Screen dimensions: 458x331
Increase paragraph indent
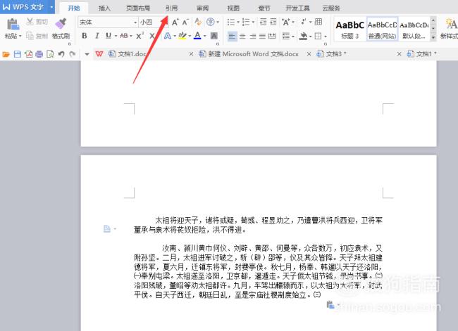(x=273, y=22)
